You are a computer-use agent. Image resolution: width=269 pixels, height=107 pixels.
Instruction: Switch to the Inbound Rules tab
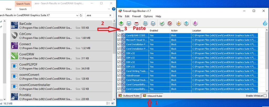153,96
